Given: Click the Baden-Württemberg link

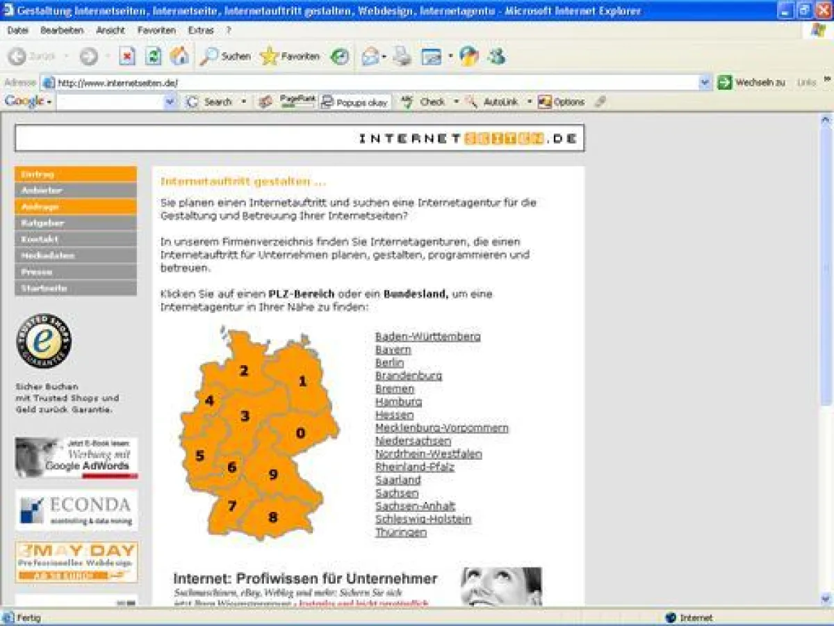Looking at the screenshot, I should pyautogui.click(x=427, y=337).
